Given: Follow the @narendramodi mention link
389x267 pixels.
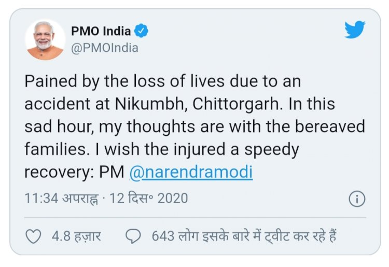Looking at the screenshot, I should [x=190, y=172].
